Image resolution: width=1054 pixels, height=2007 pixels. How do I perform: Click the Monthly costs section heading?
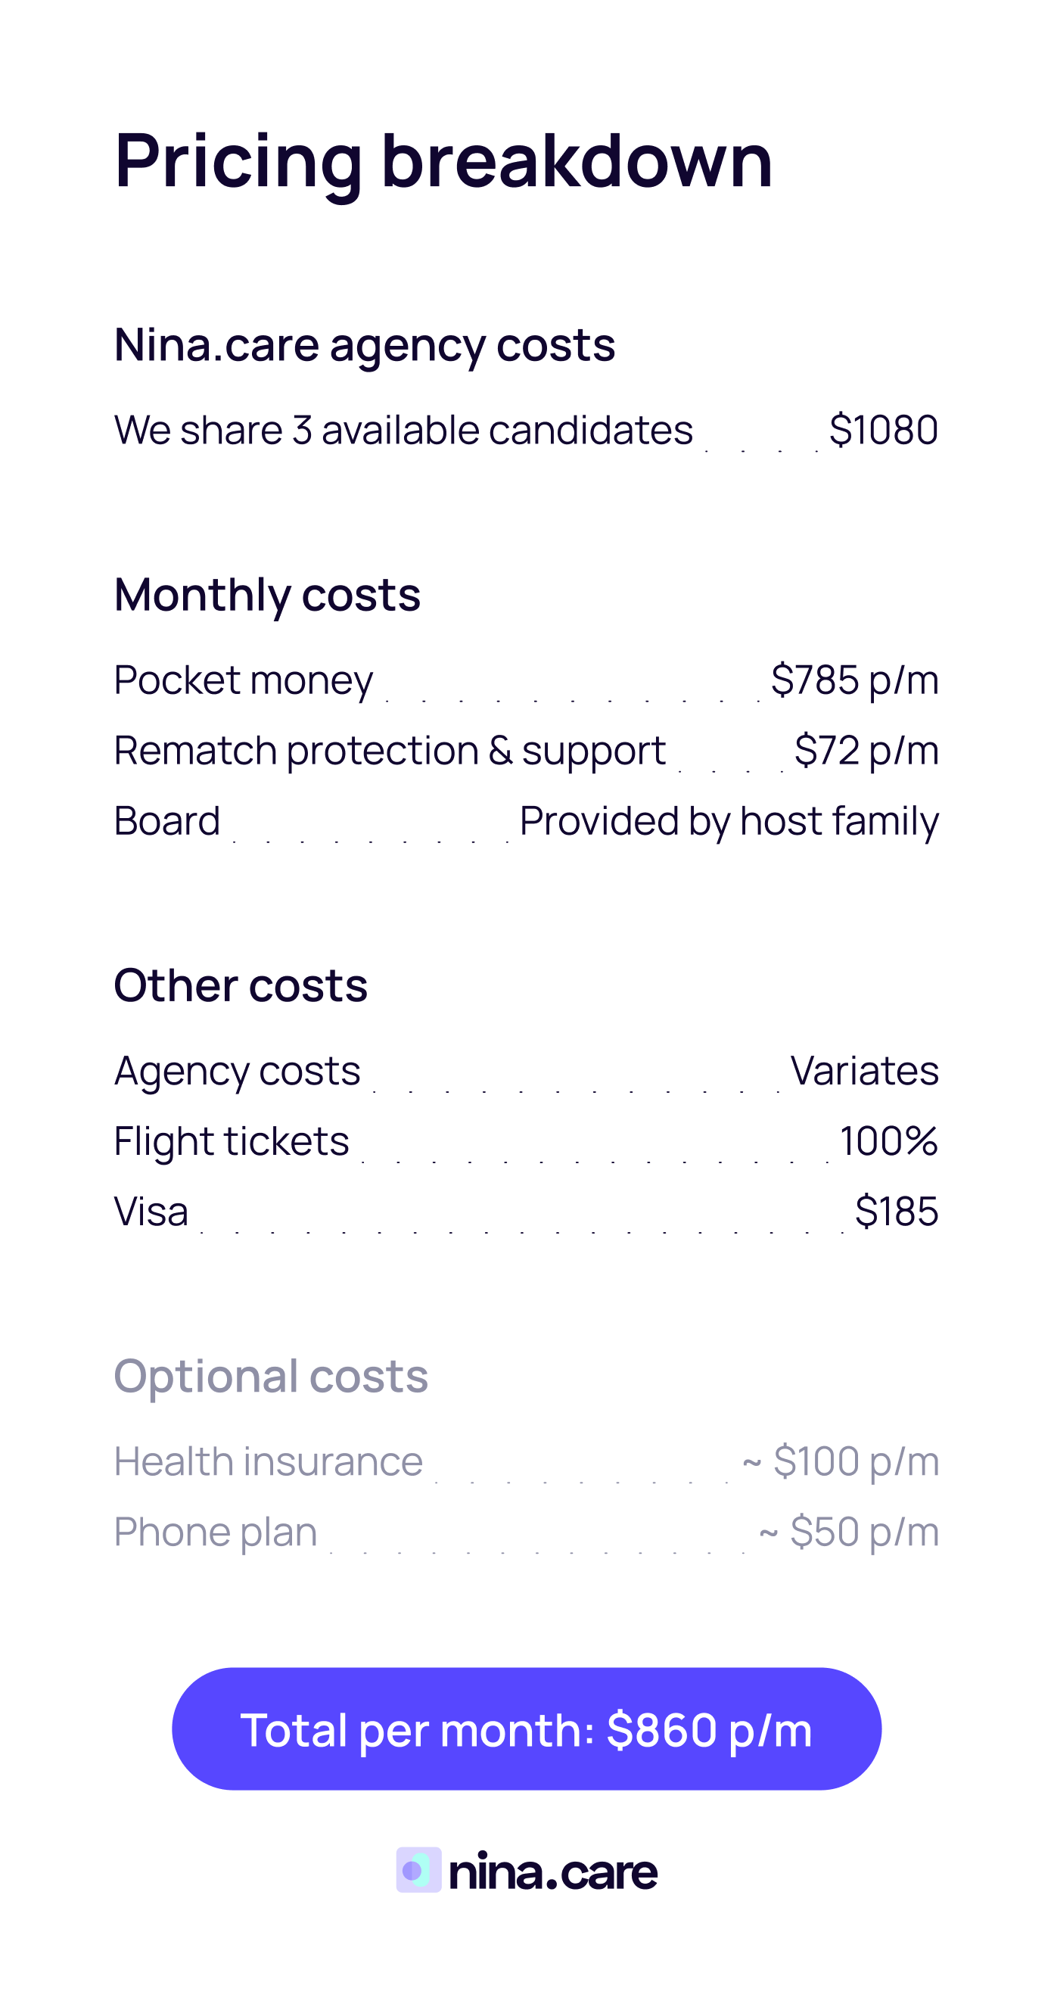[267, 595]
